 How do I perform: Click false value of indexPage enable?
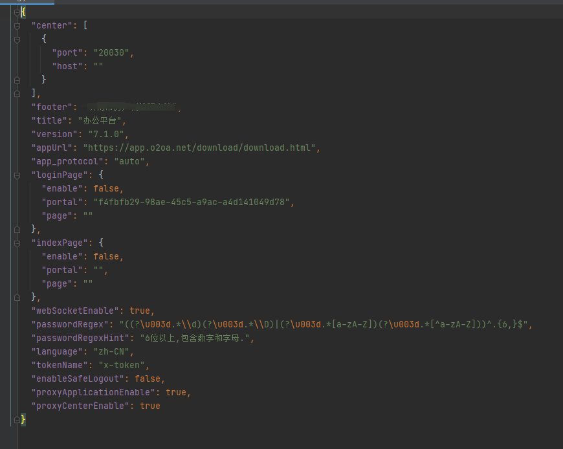(106, 257)
